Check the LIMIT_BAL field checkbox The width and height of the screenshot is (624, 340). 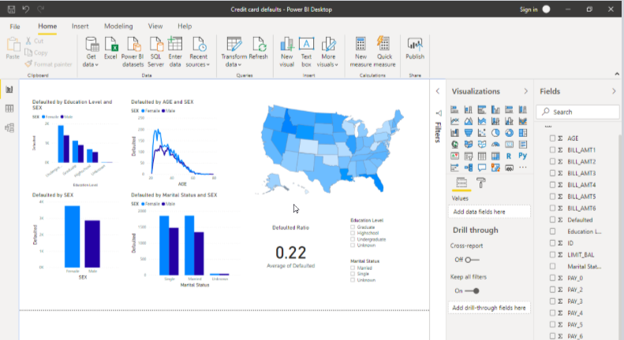(552, 254)
